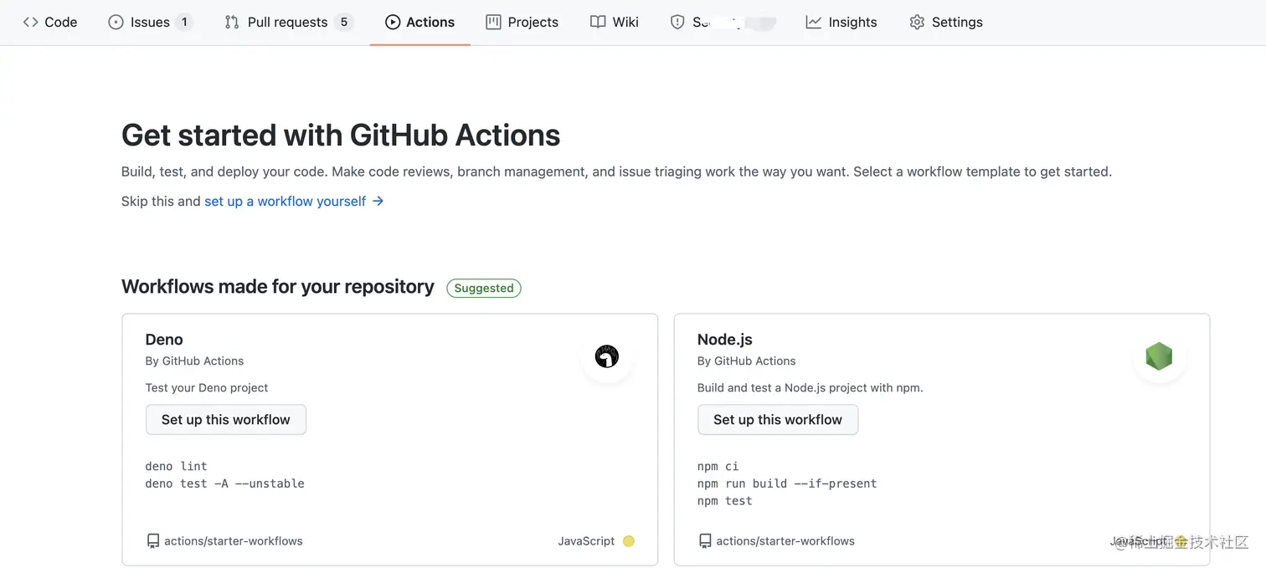Click the Pull requests count badge
The height and width of the screenshot is (568, 1266).
point(343,23)
